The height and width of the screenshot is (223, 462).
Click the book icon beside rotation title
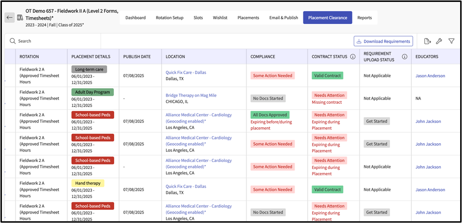click(x=20, y=17)
